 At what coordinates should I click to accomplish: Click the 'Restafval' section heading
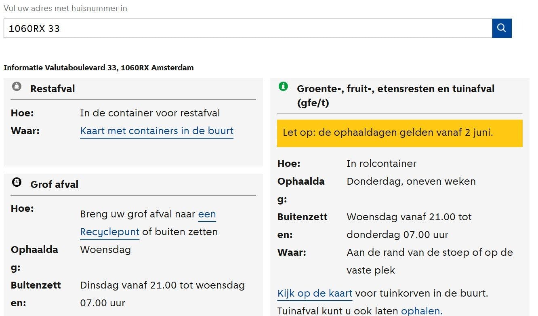[x=53, y=88]
